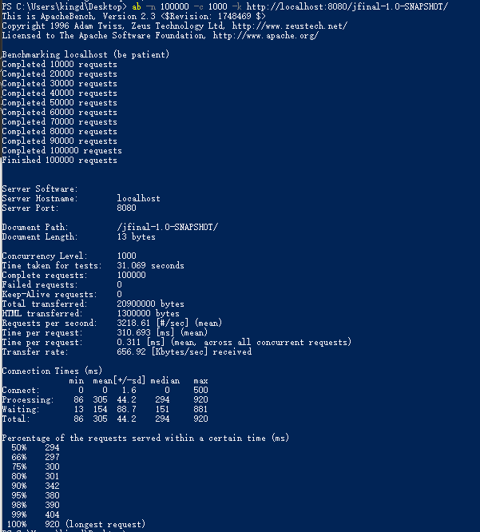The width and height of the screenshot is (480, 532).
Task: Click the 'Connection Times (ms)' heading
Action: click(x=52, y=371)
